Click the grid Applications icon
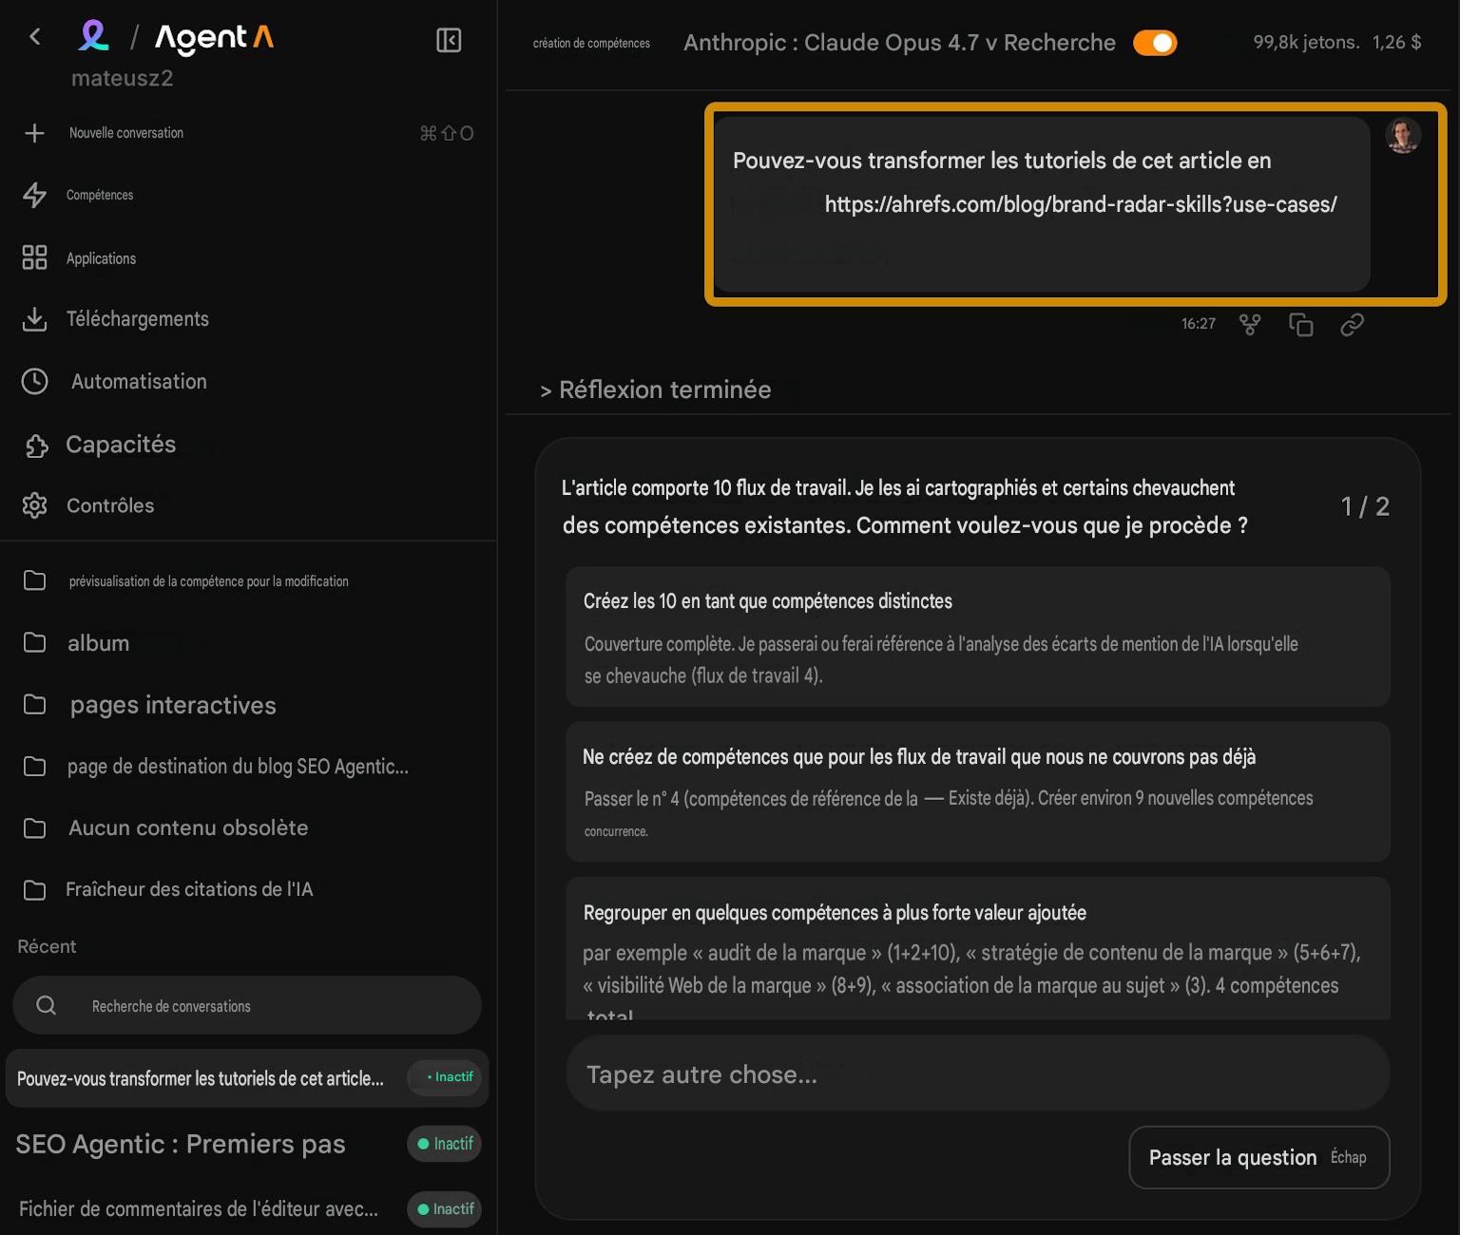1460x1235 pixels. tap(34, 257)
